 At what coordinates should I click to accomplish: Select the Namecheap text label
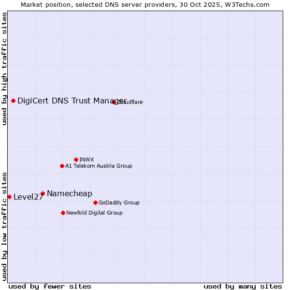pos(69,193)
